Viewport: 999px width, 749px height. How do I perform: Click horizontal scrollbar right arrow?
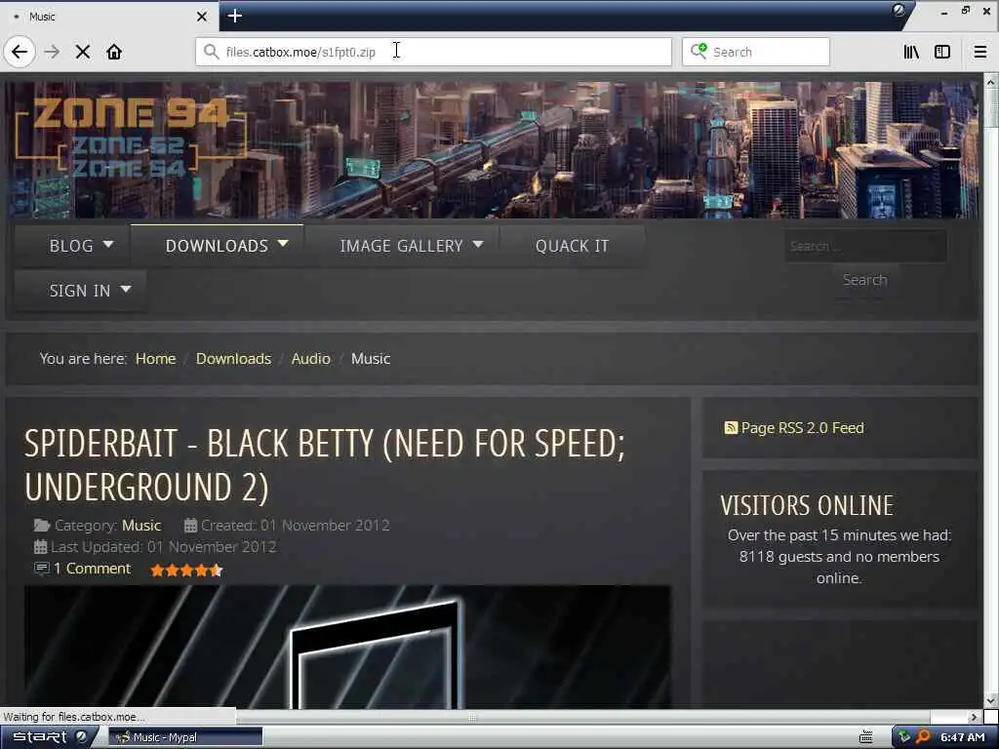[973, 717]
